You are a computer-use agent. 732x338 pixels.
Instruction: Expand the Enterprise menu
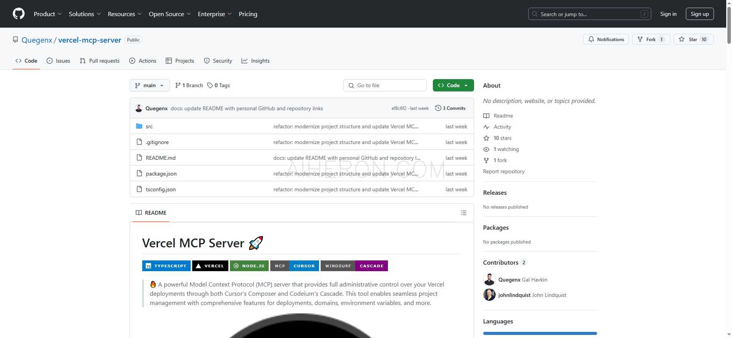coord(215,14)
